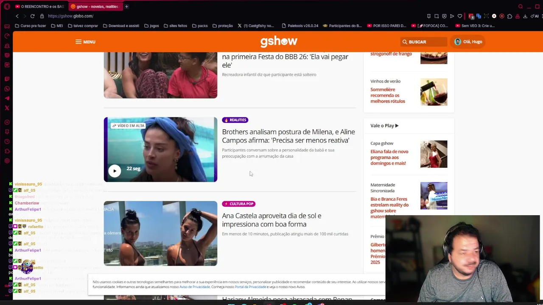543x305 pixels.
Task: Open Sommelière recomenda os melhores rótulos link
Action: coord(388,95)
